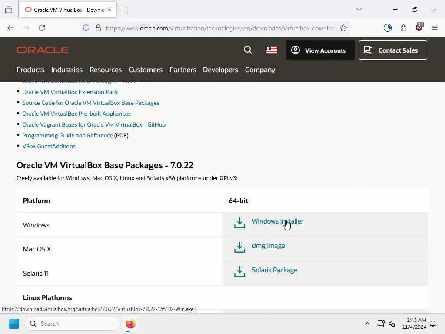This screenshot has width=445, height=334.
Task: Open the Industries menu
Action: click(x=66, y=70)
